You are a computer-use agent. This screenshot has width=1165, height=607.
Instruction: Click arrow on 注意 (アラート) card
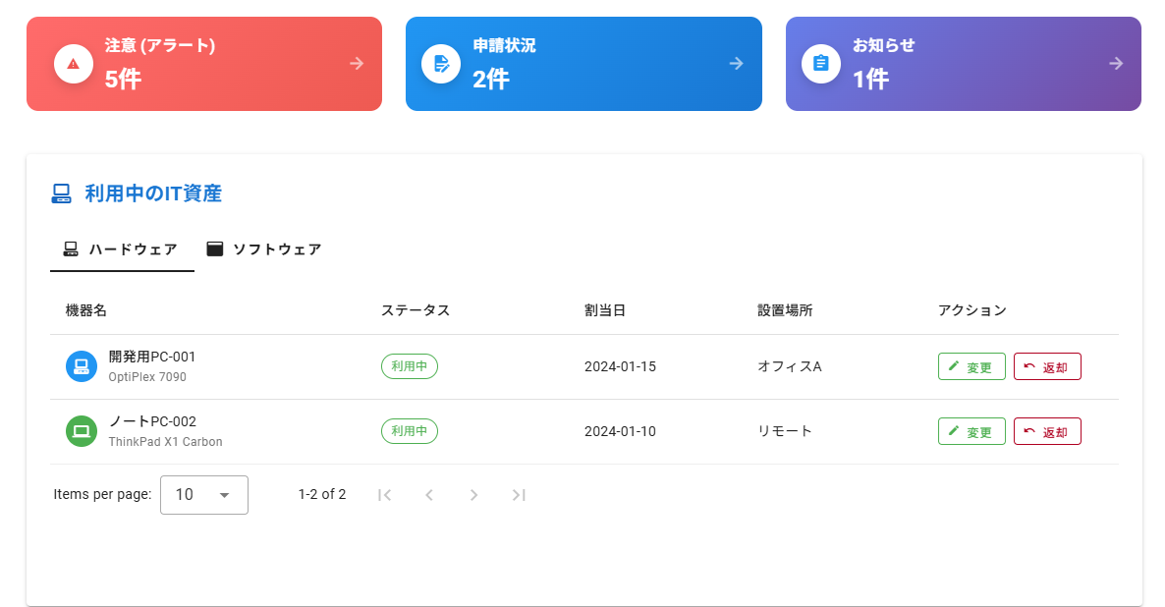[x=357, y=64]
